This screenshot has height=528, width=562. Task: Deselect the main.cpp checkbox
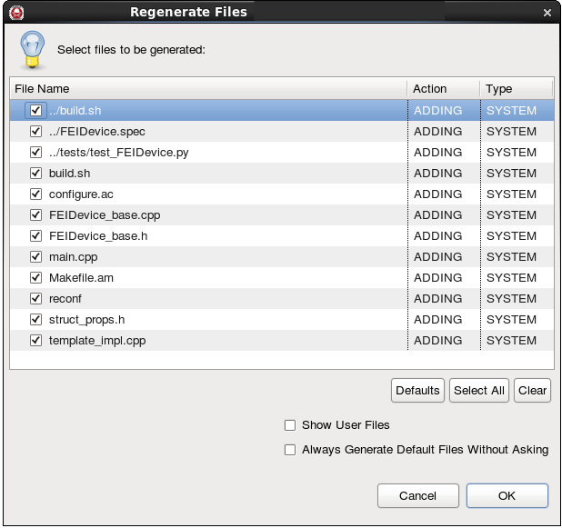tap(36, 257)
